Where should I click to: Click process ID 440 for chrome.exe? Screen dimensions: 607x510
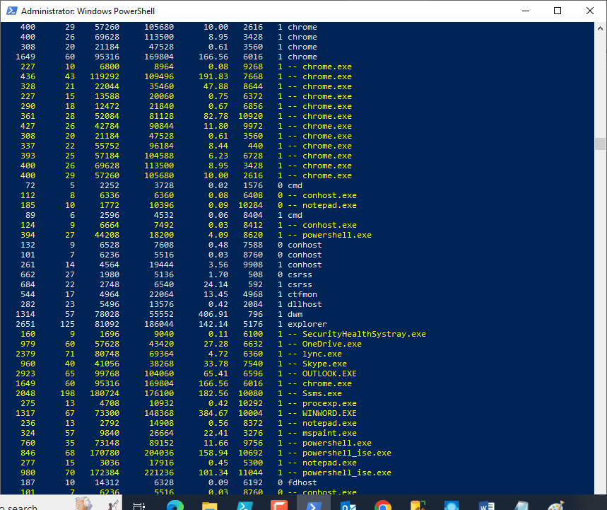click(256, 146)
